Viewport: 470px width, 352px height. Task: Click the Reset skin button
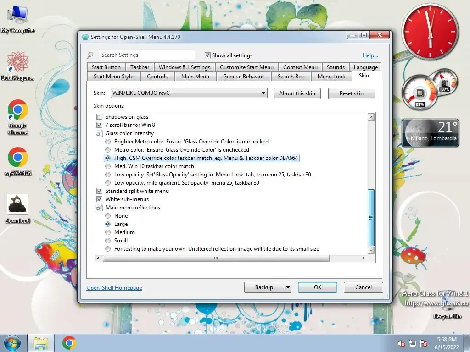point(351,93)
